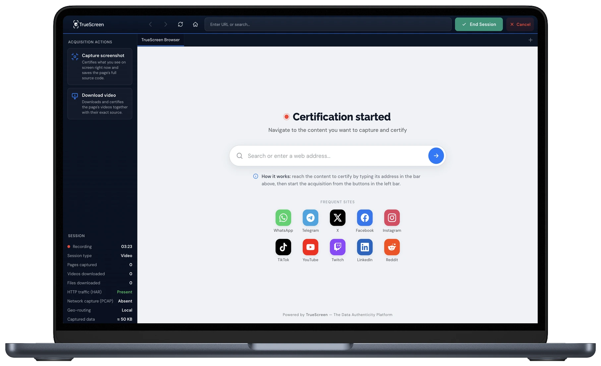This screenshot has width=601, height=366.
Task: Open the home page icon
Action: pos(195,24)
